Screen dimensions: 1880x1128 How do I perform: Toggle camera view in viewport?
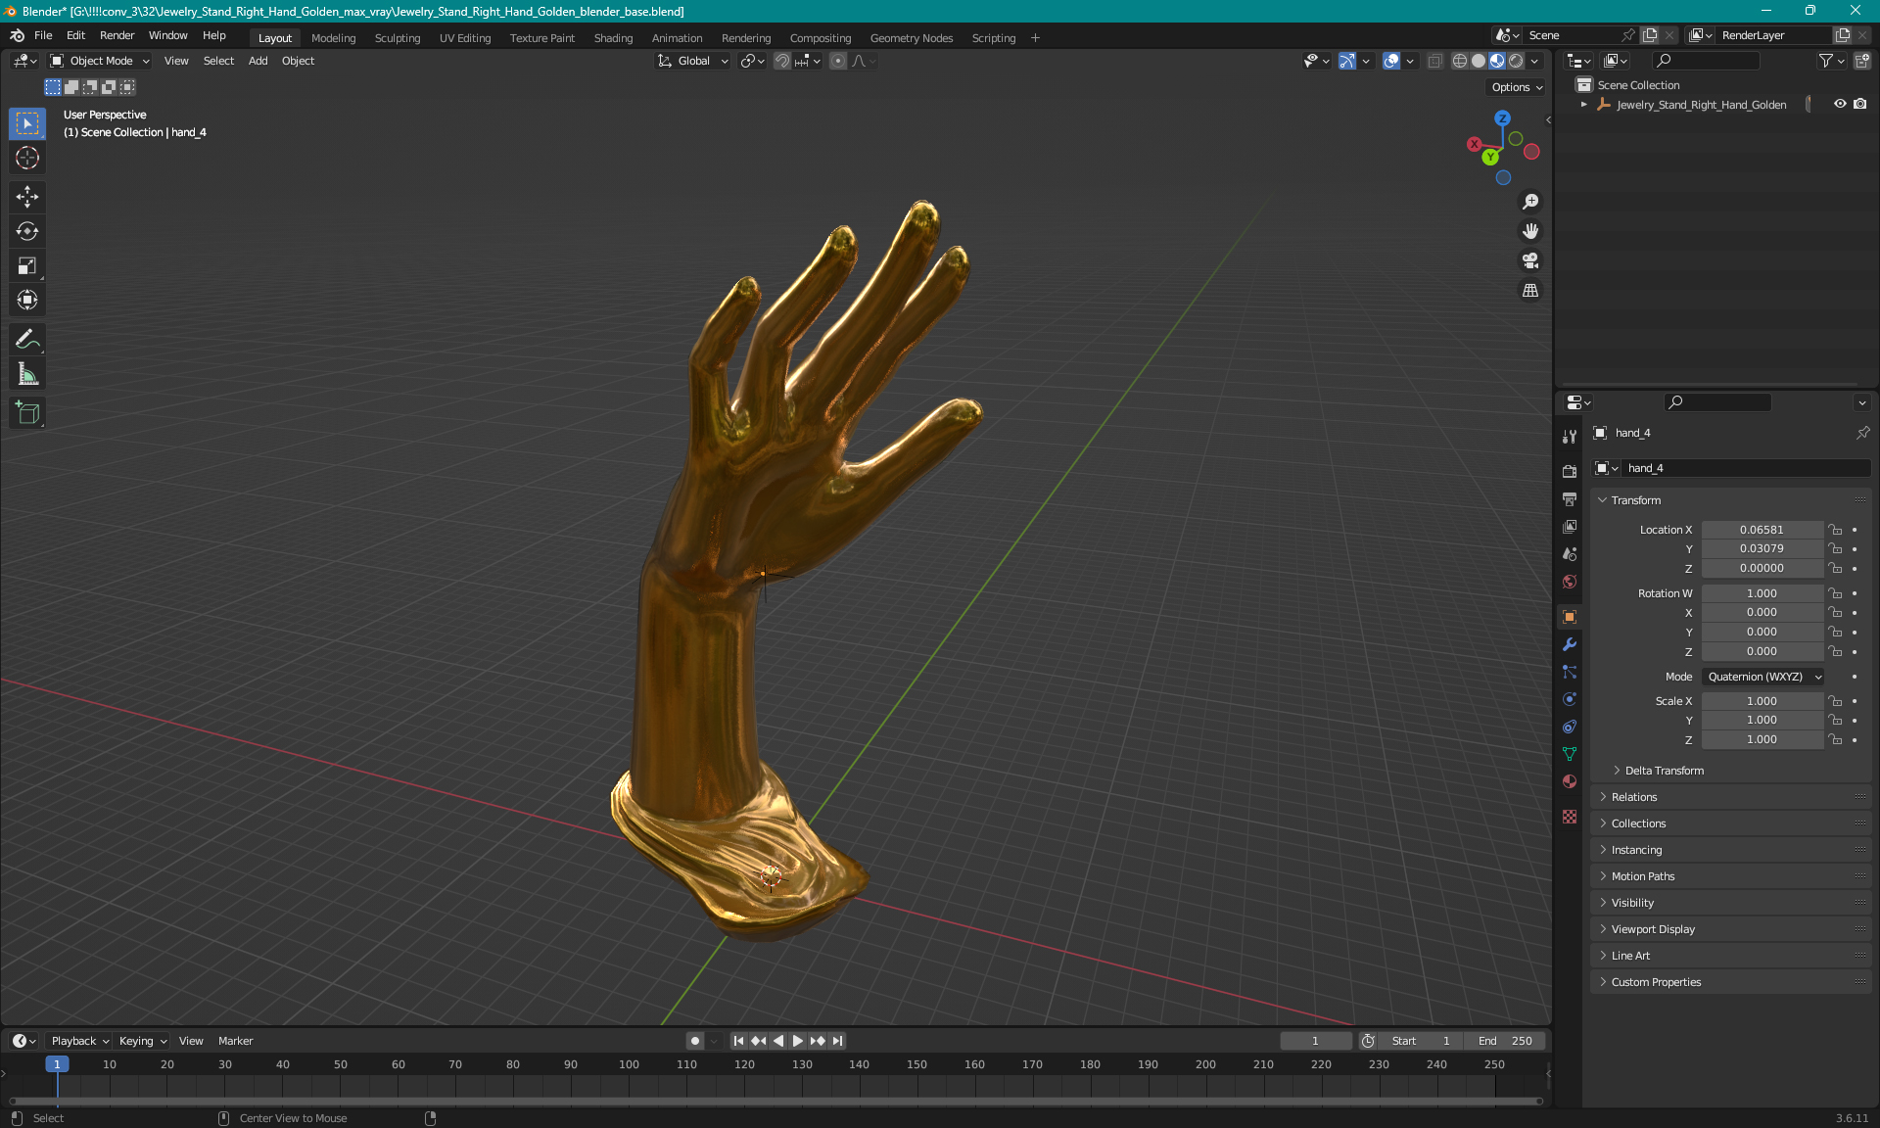point(1529,260)
